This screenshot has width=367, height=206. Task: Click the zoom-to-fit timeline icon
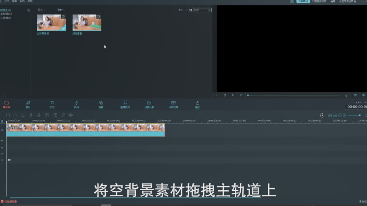[x=335, y=115]
